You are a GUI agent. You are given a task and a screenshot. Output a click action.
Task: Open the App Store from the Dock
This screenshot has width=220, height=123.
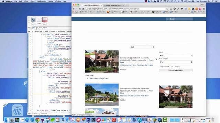click(x=27, y=120)
